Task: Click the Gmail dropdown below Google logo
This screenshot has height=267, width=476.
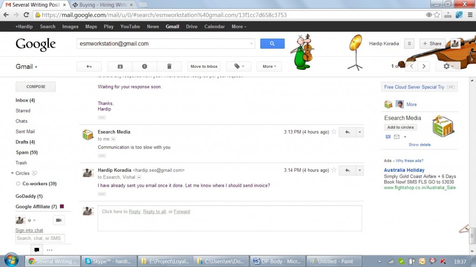Action: (26, 67)
